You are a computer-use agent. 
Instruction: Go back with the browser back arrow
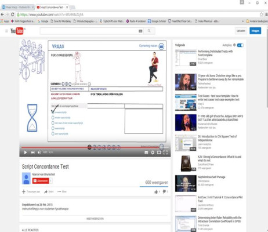[2, 14]
